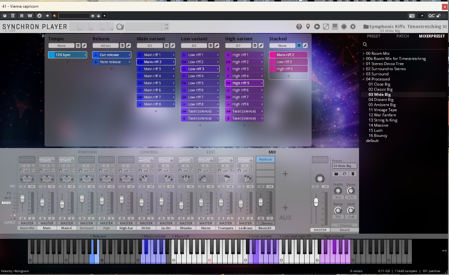Solo the Horns channel
The height and width of the screenshot is (275, 449).
pos(210,218)
